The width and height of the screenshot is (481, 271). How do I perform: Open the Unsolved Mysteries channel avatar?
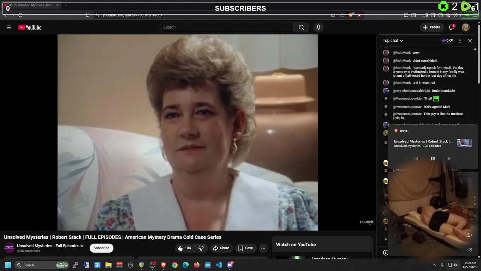click(9, 248)
